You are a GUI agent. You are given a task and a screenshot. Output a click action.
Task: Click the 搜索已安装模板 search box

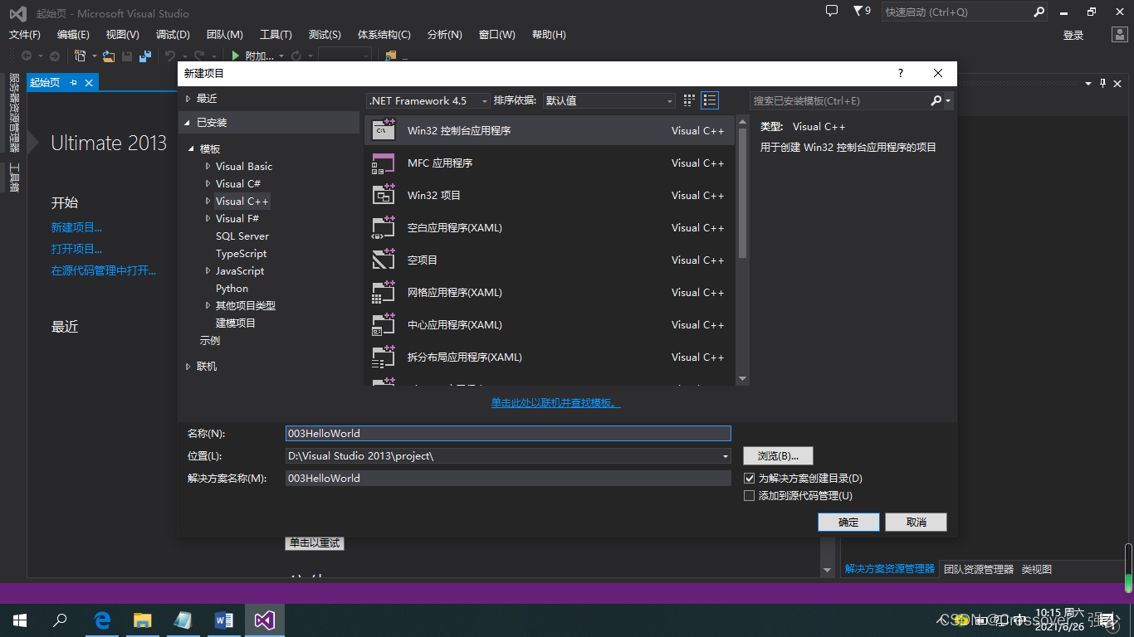click(839, 100)
